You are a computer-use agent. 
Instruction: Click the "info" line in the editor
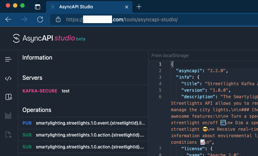[x=188, y=77]
